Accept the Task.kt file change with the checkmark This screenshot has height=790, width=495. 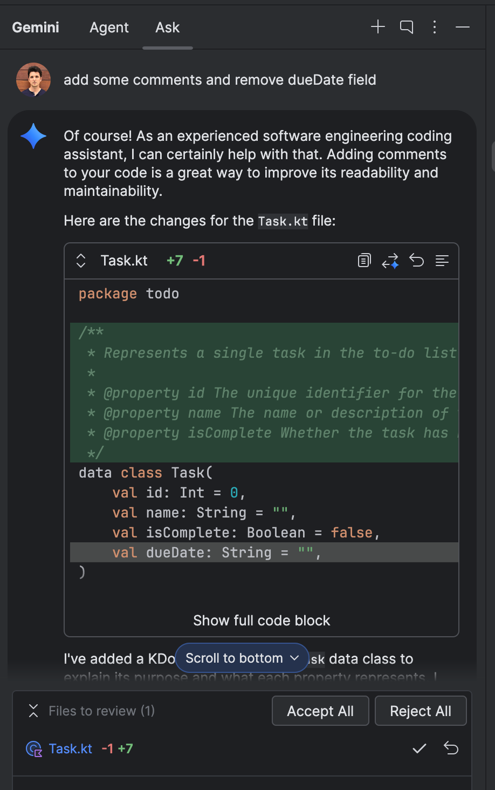pyautogui.click(x=419, y=748)
